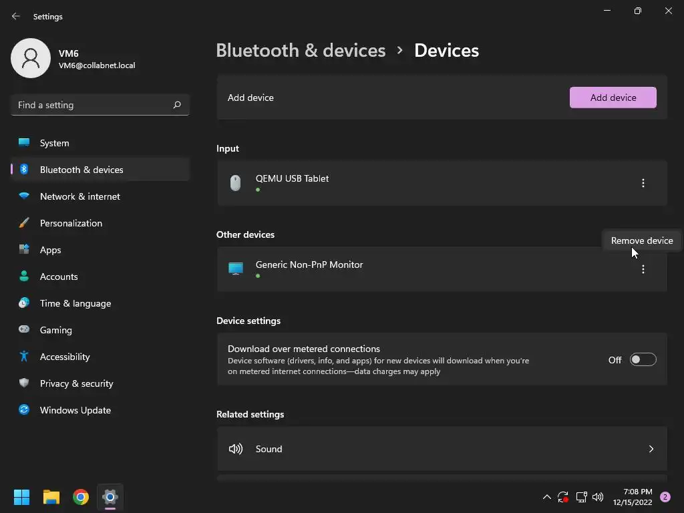The width and height of the screenshot is (684, 513).
Task: Click the back arrow in Settings
Action: (x=16, y=16)
